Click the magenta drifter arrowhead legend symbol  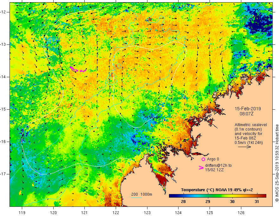(201, 167)
